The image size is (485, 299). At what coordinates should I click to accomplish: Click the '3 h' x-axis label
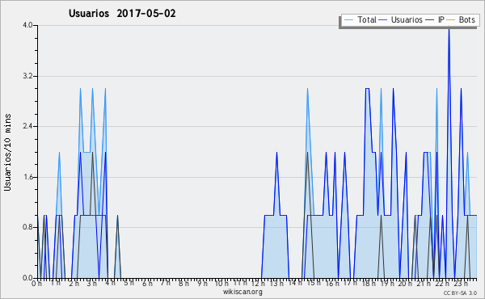coord(92,284)
